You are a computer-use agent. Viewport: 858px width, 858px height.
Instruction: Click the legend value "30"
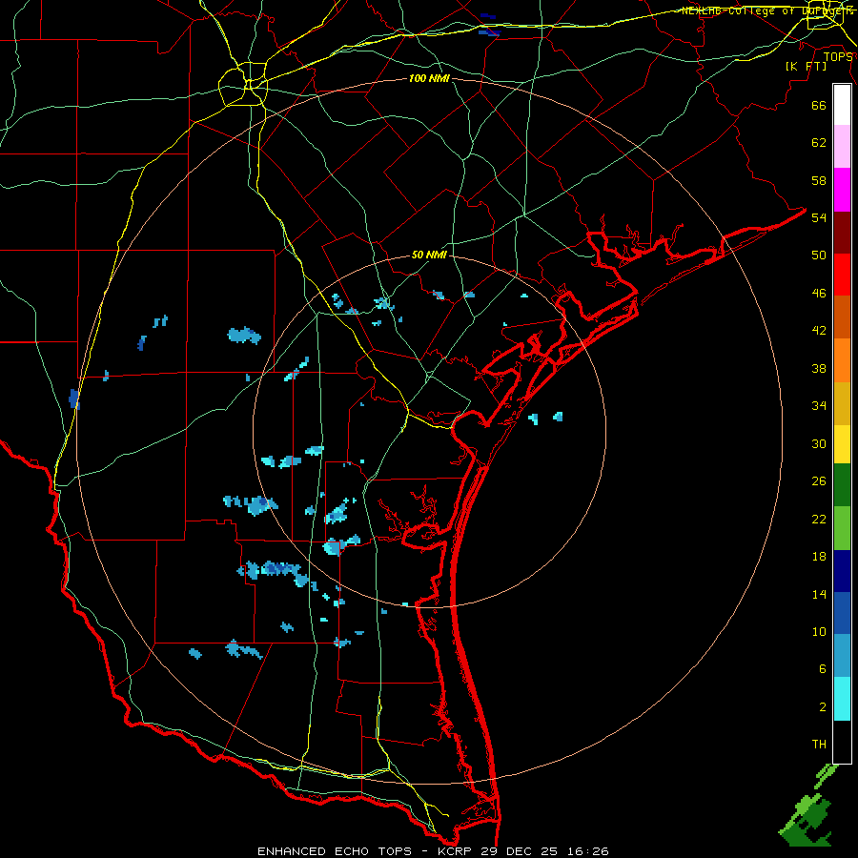coord(819,443)
